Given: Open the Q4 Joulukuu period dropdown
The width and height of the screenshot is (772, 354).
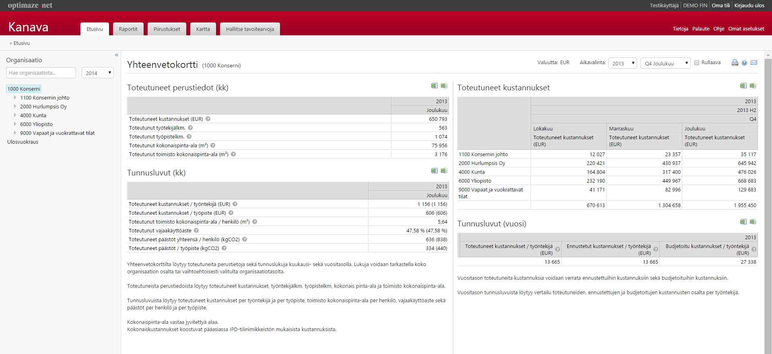Looking at the screenshot, I should click(665, 63).
